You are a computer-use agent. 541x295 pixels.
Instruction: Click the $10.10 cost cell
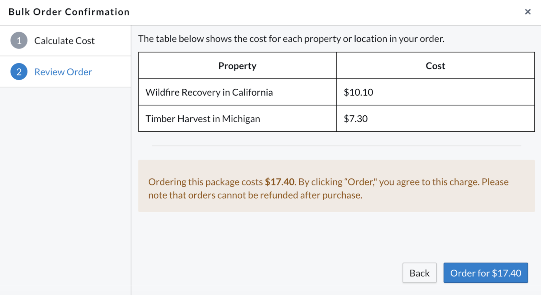tap(435, 92)
